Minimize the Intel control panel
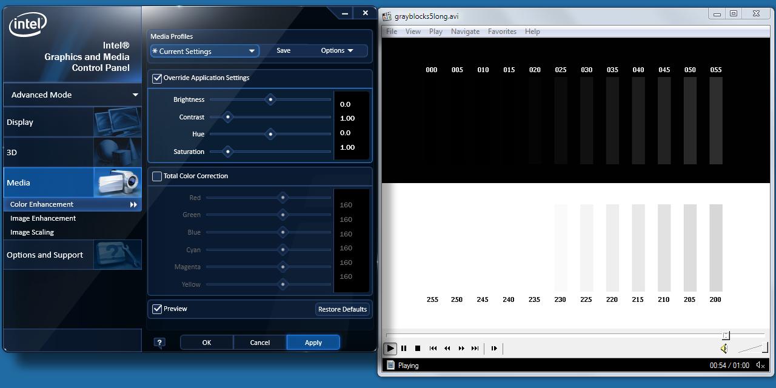The image size is (776, 388). pyautogui.click(x=344, y=13)
